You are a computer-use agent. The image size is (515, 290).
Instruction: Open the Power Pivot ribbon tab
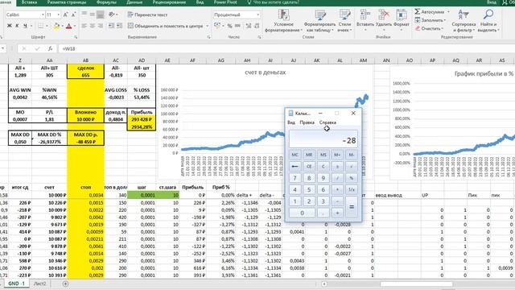pos(225,2)
